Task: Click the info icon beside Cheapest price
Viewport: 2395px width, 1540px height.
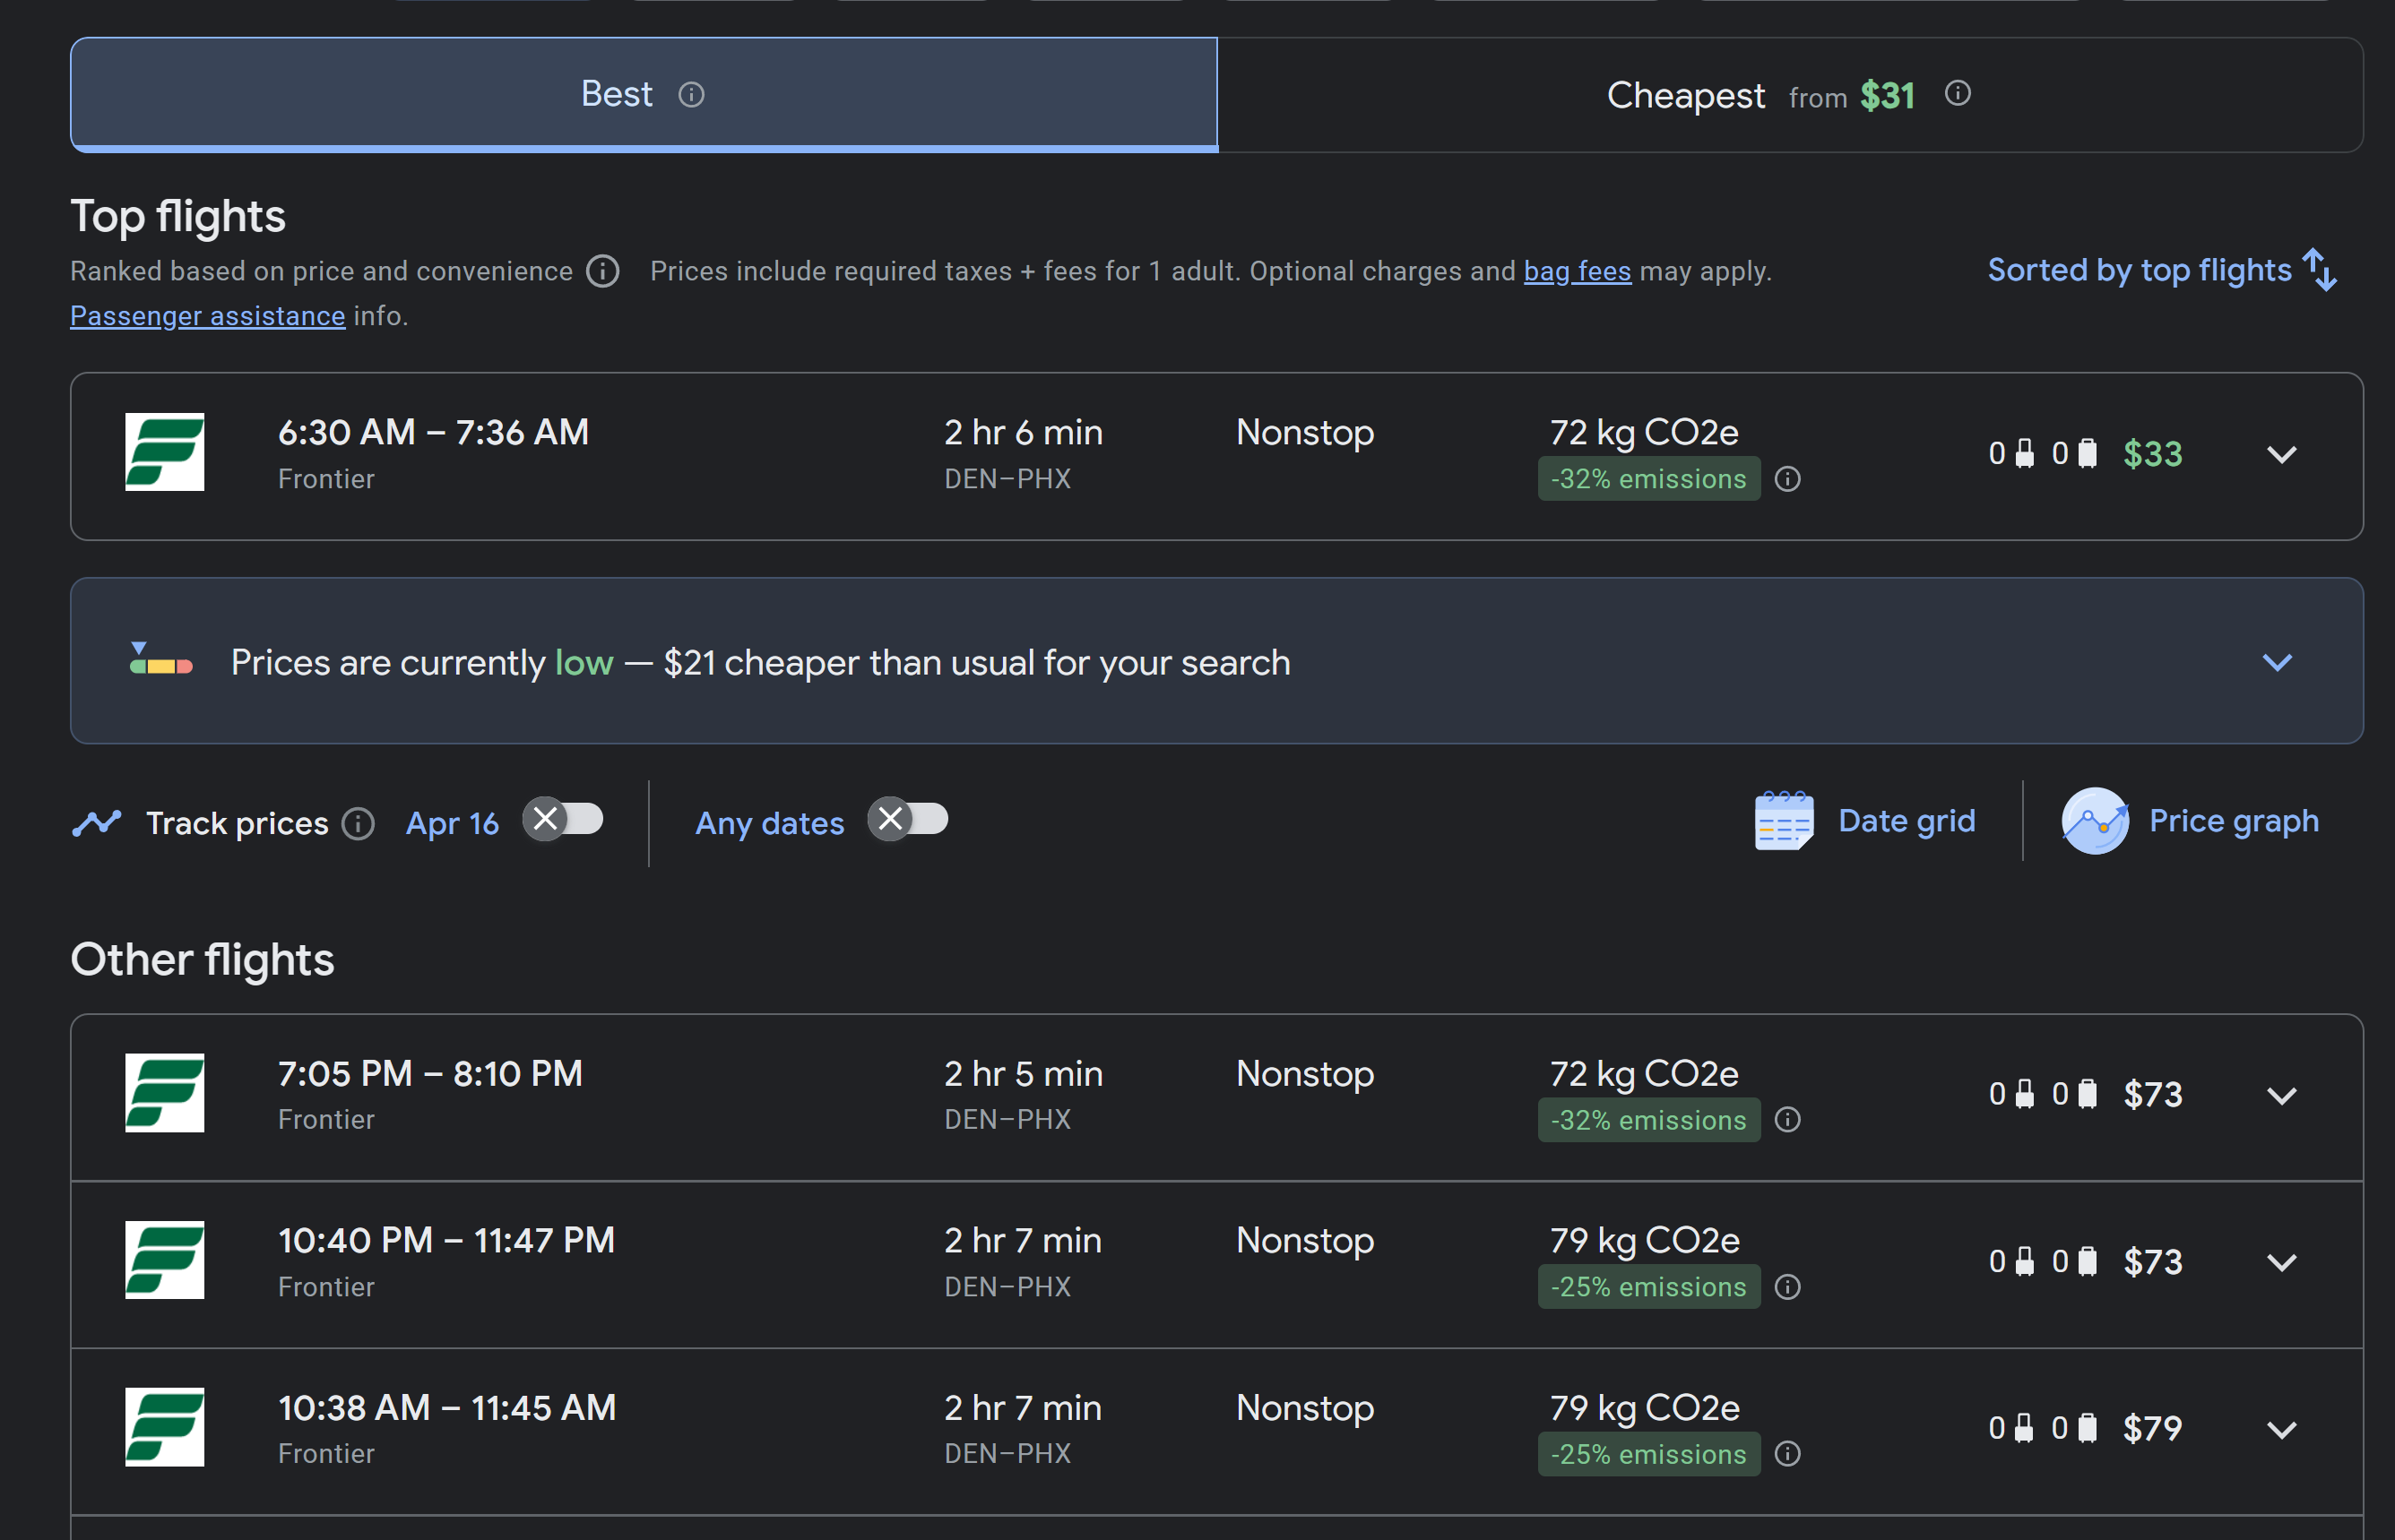Action: pyautogui.click(x=1957, y=93)
